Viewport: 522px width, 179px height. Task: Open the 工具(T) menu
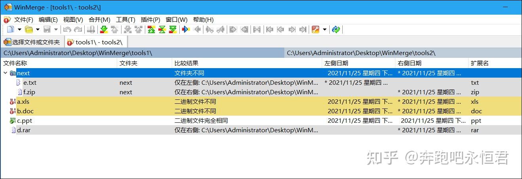125,19
